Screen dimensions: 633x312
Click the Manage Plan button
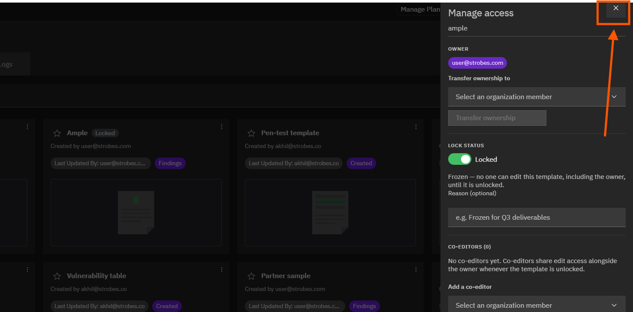pyautogui.click(x=419, y=9)
